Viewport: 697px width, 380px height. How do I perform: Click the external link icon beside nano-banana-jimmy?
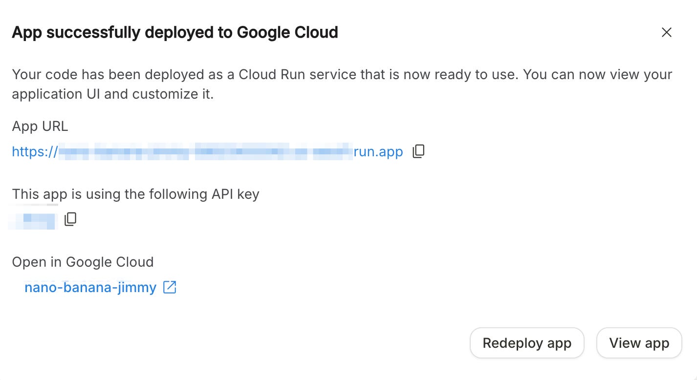pos(169,287)
